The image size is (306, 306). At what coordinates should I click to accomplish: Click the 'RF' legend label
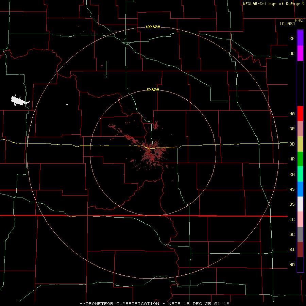pos(292,38)
